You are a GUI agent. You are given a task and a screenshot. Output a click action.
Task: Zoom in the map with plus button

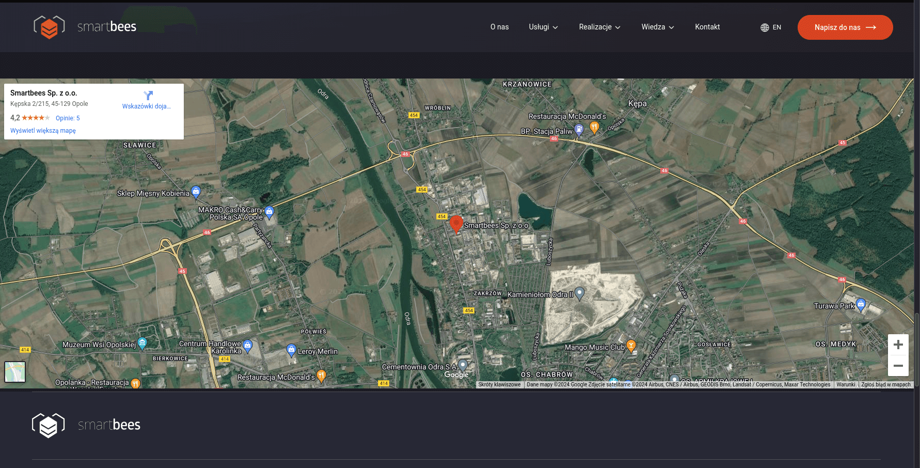[x=898, y=345]
